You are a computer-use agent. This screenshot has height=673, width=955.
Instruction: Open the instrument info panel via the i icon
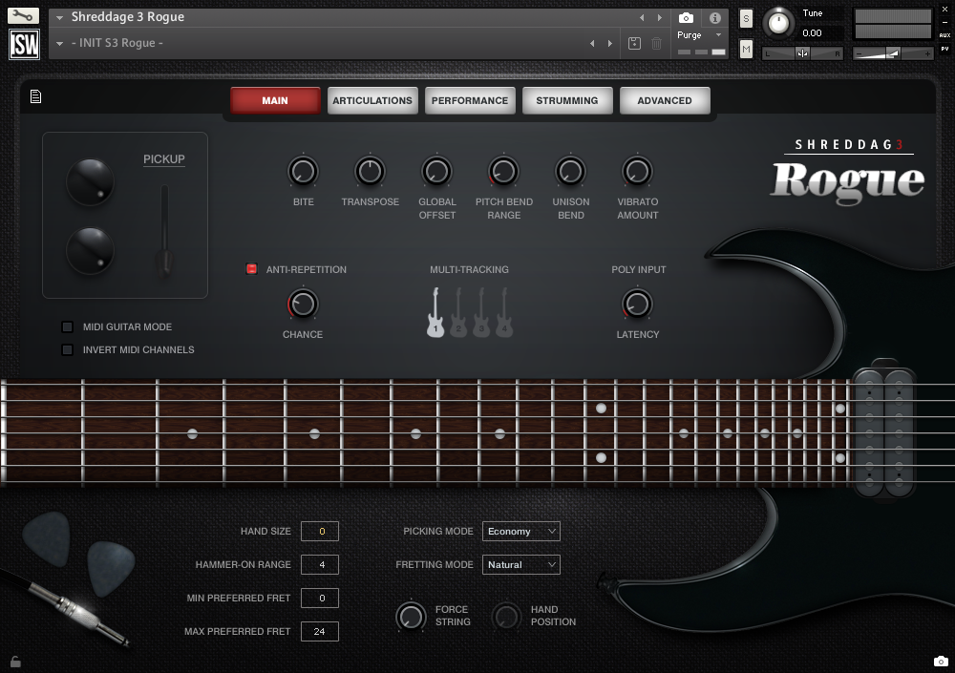(713, 16)
